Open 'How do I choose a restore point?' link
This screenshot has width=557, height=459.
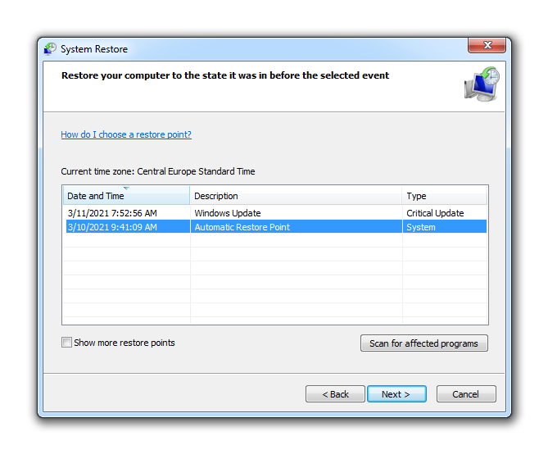(x=126, y=134)
